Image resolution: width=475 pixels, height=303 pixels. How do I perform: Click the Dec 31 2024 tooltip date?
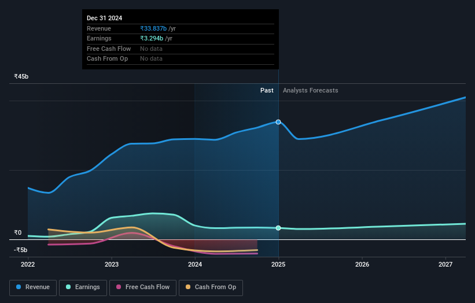point(105,18)
